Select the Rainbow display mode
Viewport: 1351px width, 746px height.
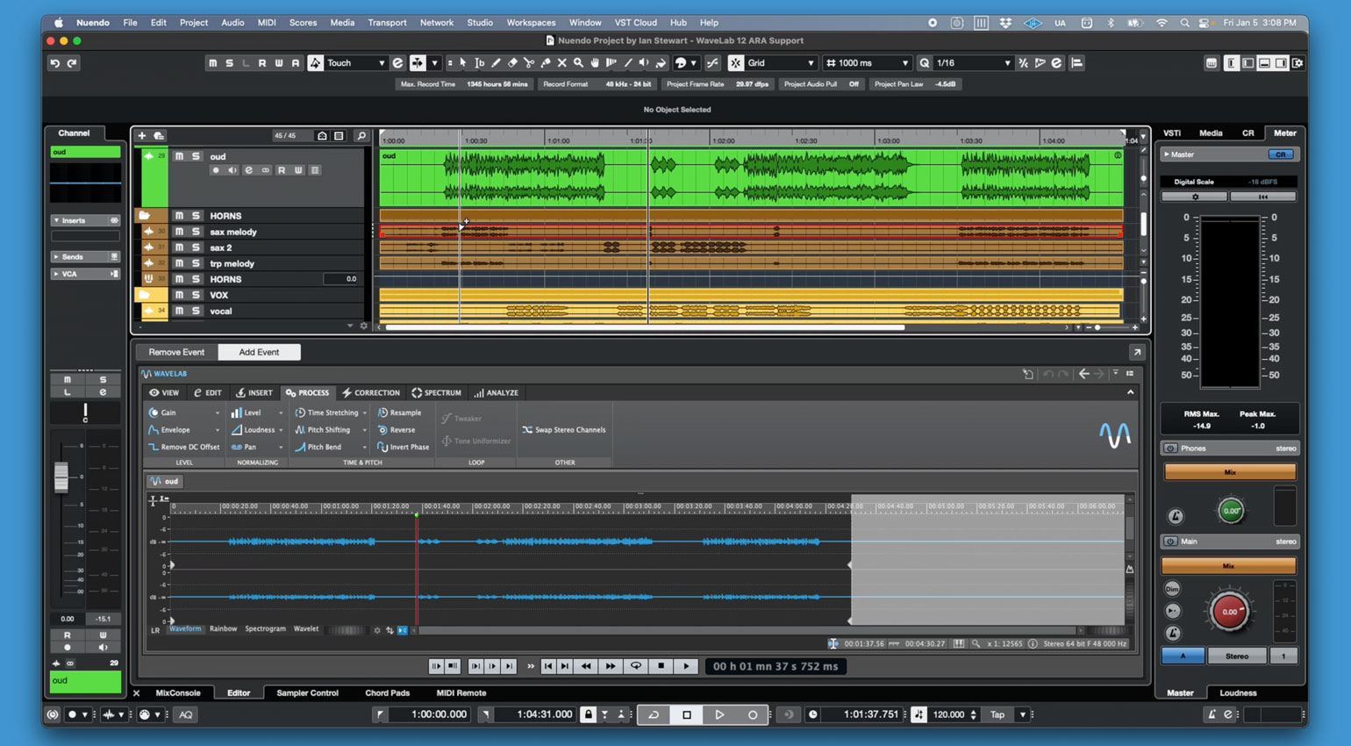[x=223, y=629]
